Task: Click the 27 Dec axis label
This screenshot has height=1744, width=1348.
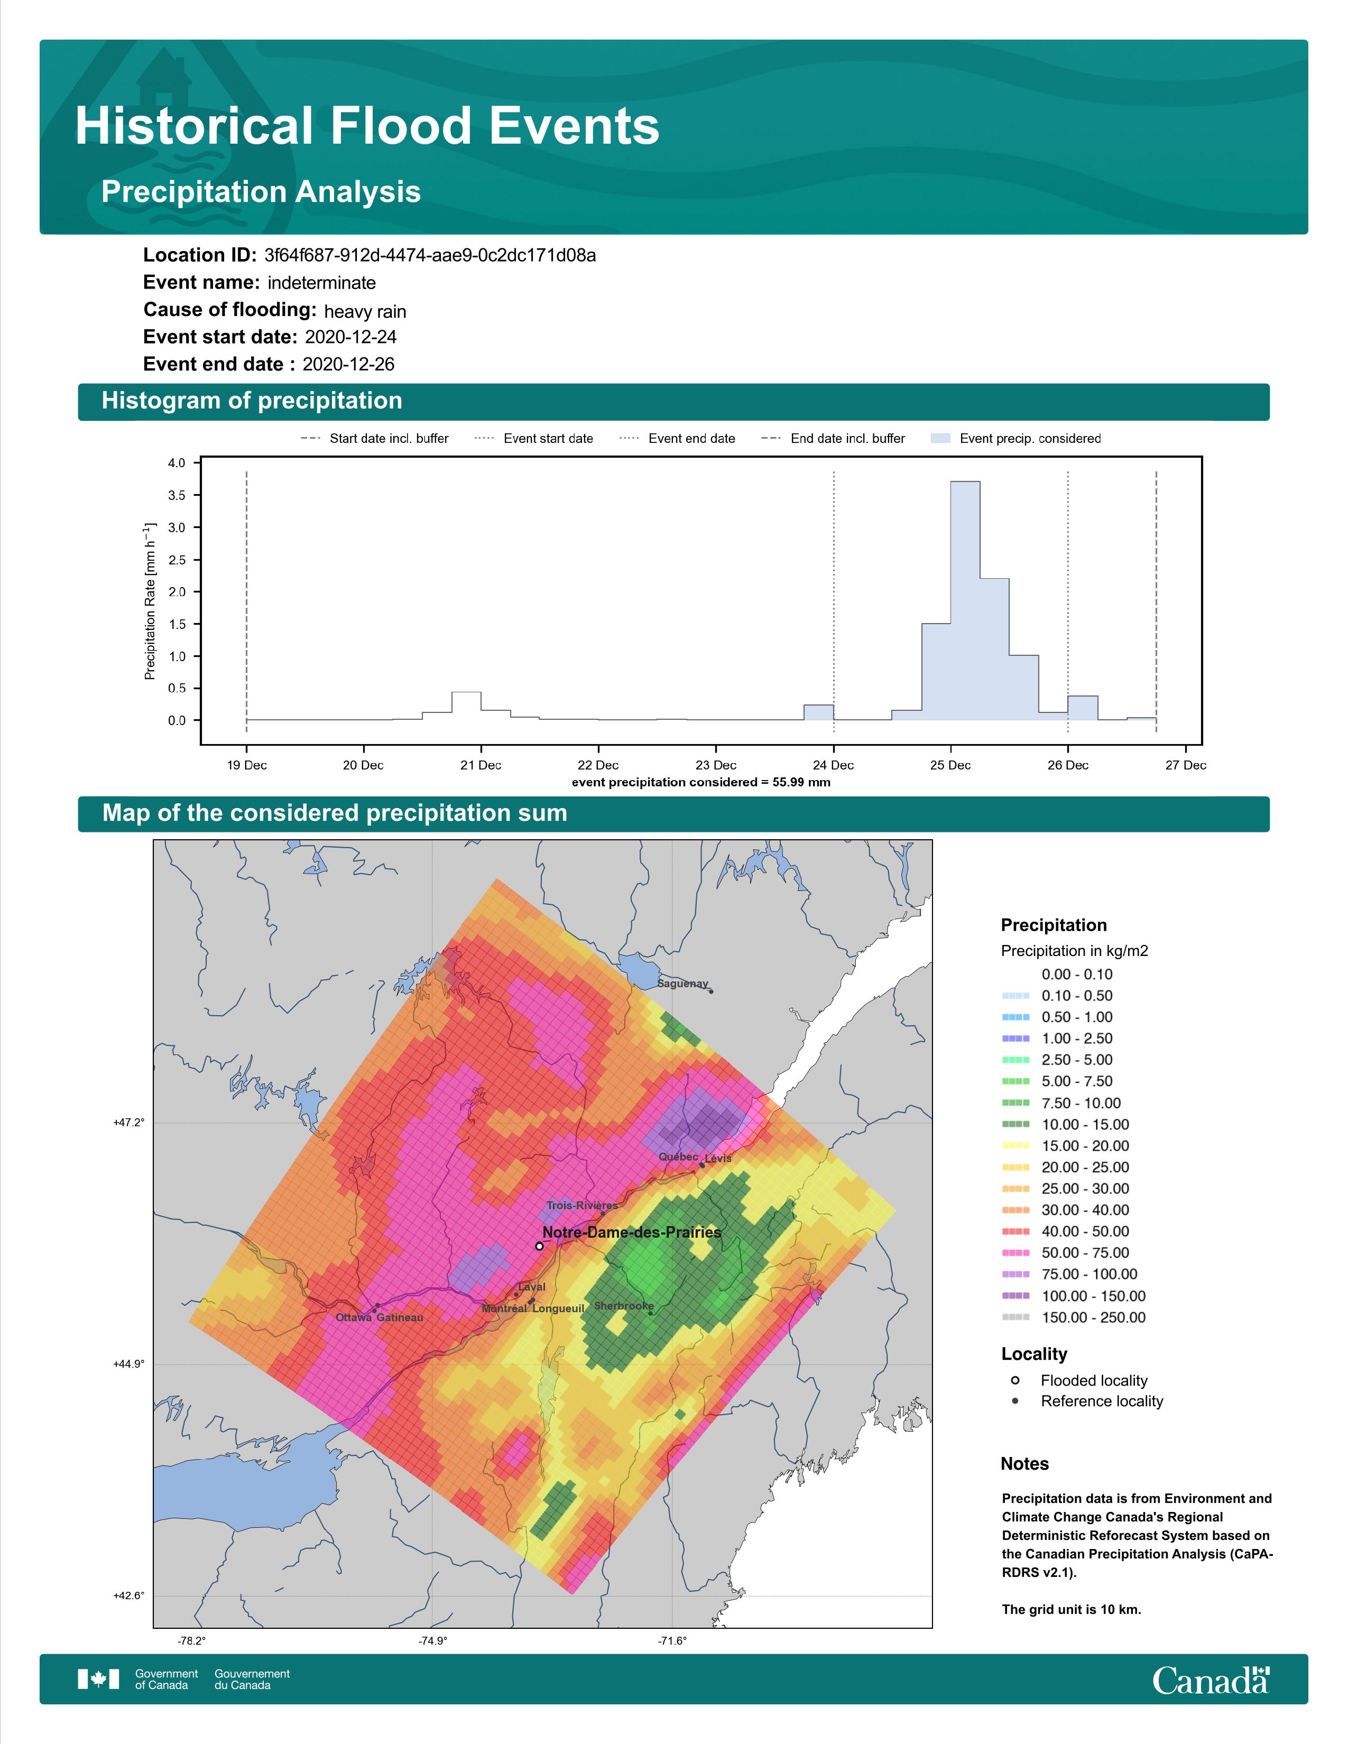Action: pos(1186,765)
